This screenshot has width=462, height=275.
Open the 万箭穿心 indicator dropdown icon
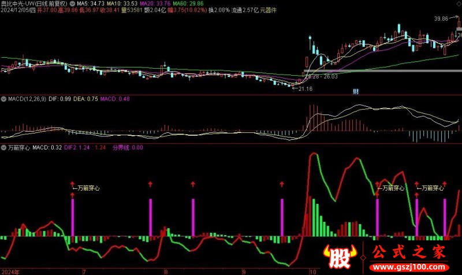point(4,148)
